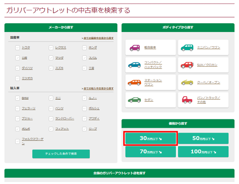Tick the ジープ checkbox
Image resolution: width=239 pixels, height=184 pixels.
84,129
